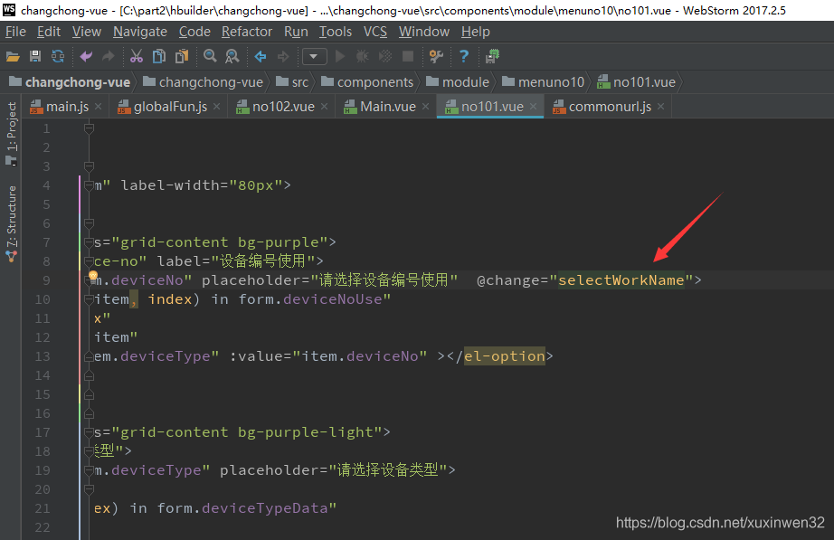This screenshot has width=834, height=540.
Task: Click the module breadcrumb folder
Action: tap(458, 82)
